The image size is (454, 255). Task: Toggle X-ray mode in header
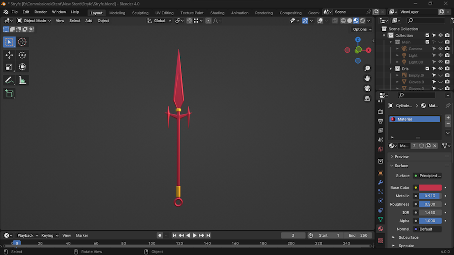coord(335,21)
